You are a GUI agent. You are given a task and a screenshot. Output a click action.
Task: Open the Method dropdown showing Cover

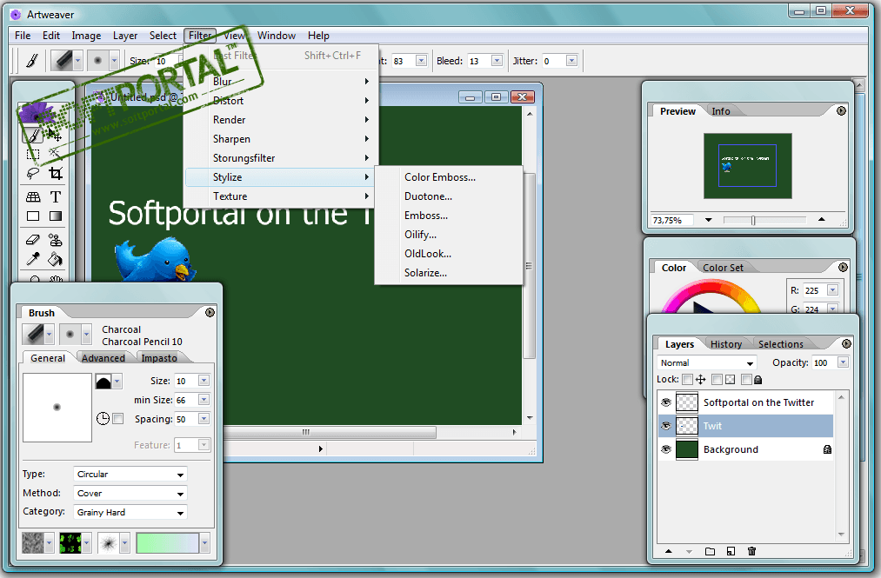[130, 493]
